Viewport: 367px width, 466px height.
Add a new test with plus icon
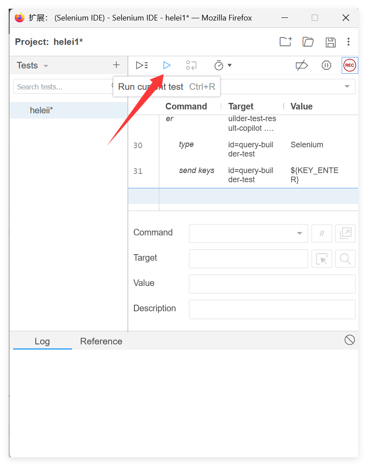[x=116, y=65]
